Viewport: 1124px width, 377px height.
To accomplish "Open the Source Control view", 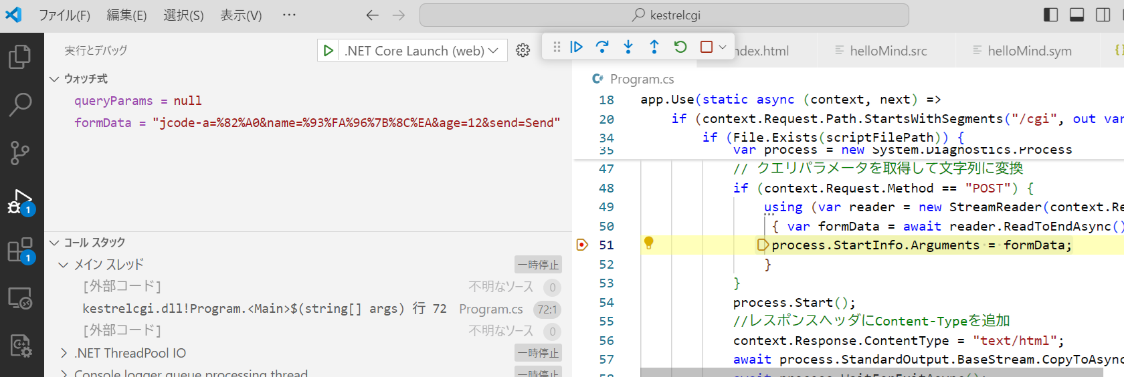I will point(20,153).
